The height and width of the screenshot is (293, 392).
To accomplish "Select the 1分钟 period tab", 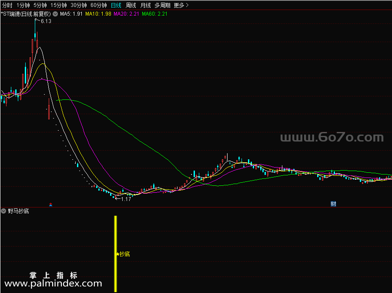I will click(x=23, y=5).
